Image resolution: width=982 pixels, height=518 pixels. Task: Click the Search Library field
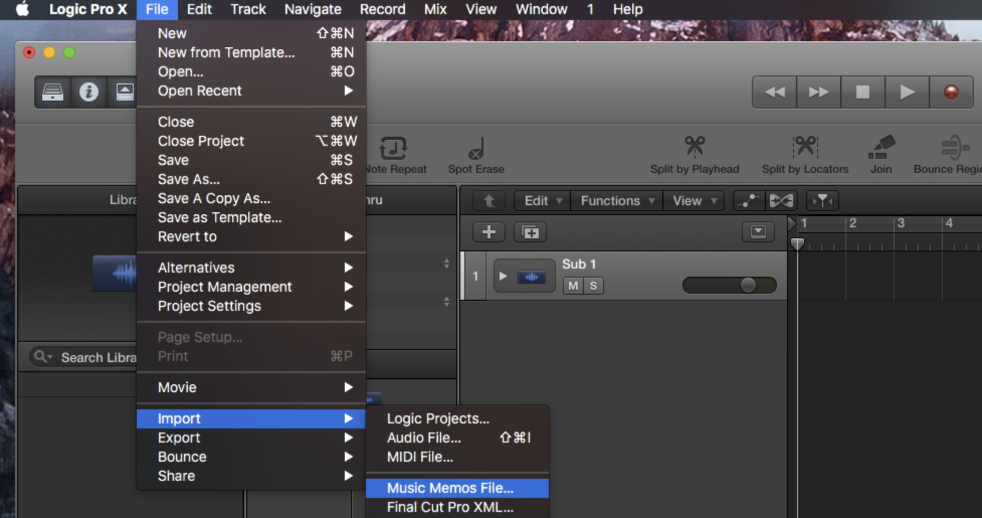click(95, 357)
